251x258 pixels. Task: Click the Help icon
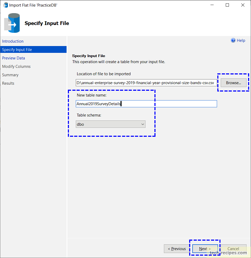pyautogui.click(x=233, y=40)
